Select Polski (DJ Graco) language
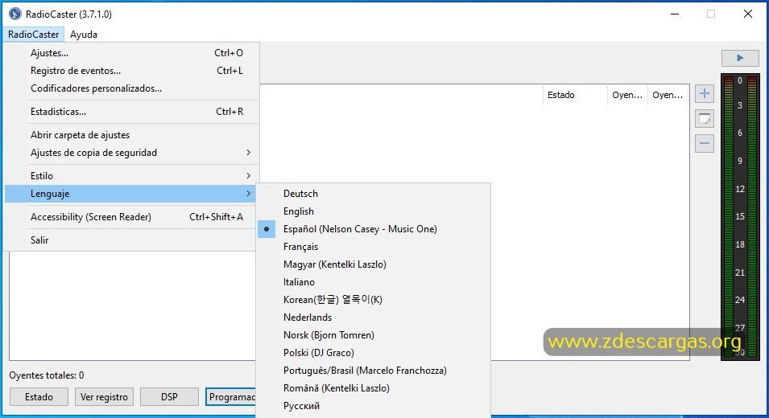769x418 pixels. tap(373, 352)
